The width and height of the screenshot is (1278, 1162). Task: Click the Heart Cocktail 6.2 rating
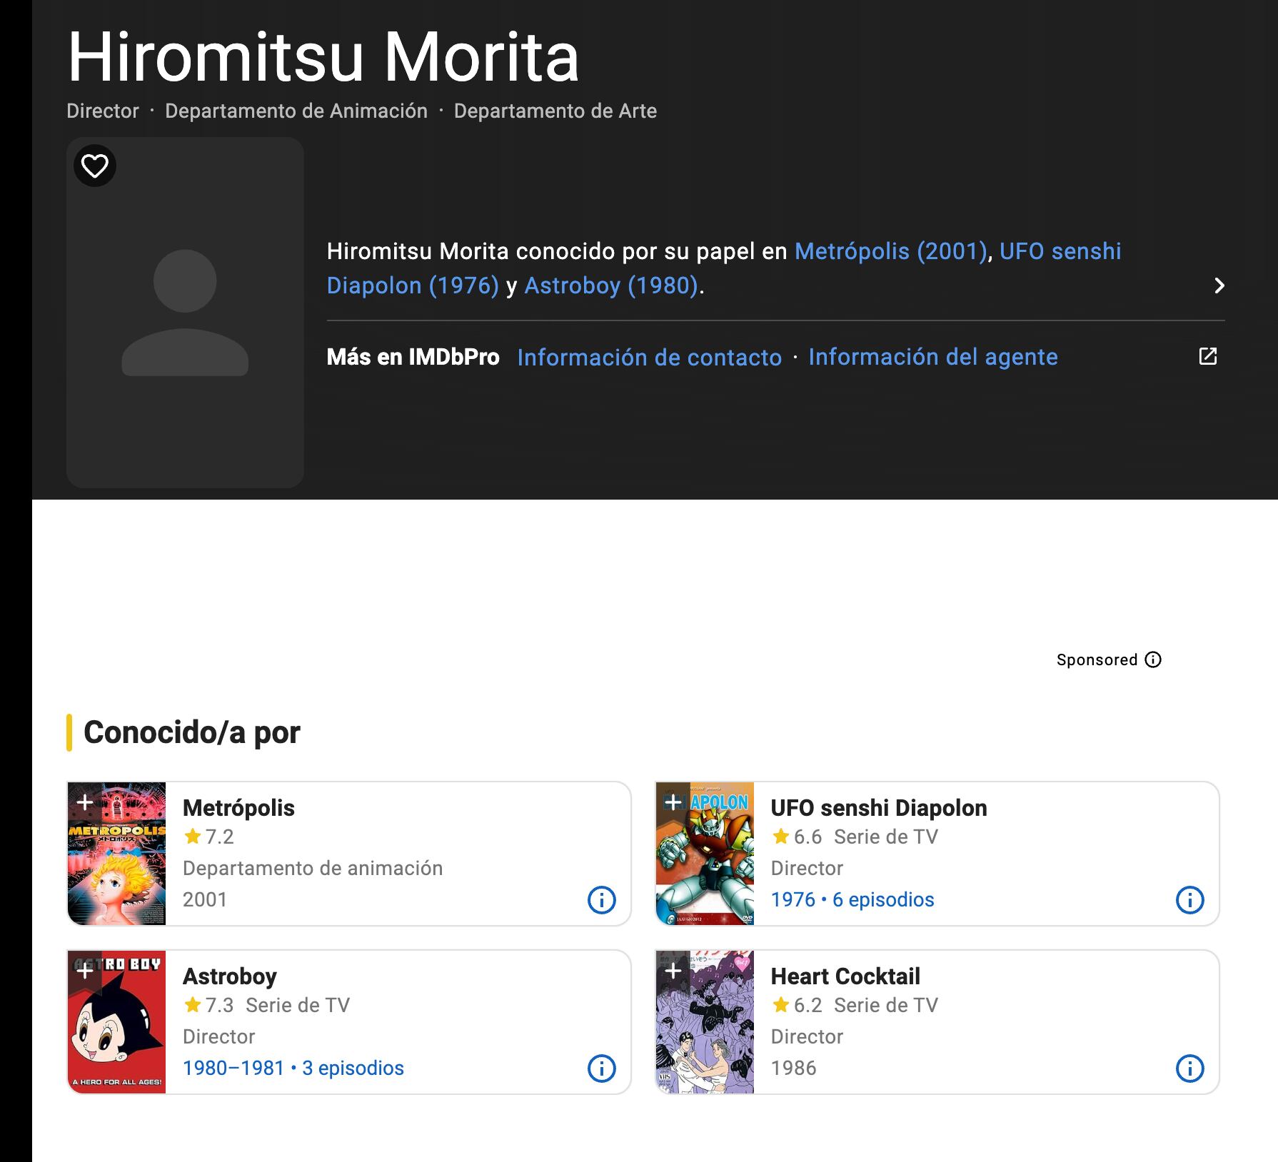797,1005
